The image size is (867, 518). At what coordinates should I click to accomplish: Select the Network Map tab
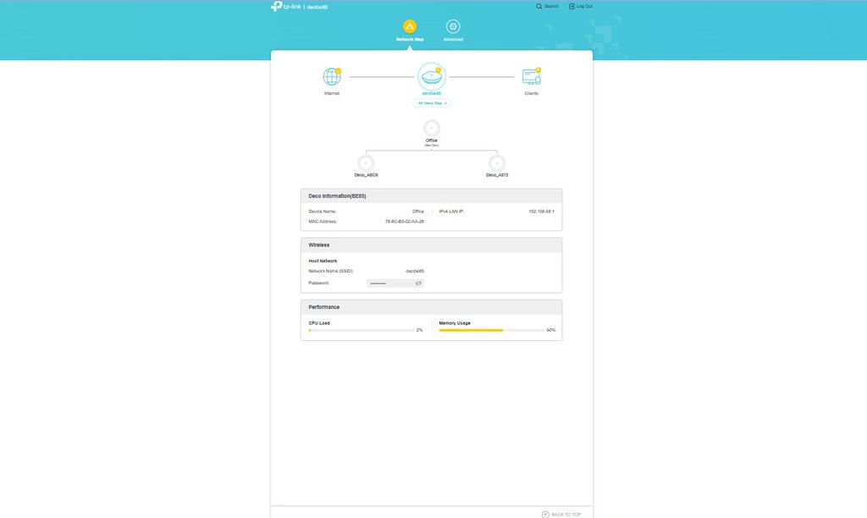tap(410, 30)
